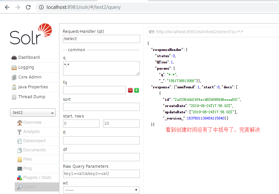Click the createDate value 2019-06-24T17:56:02Z

[211, 106]
